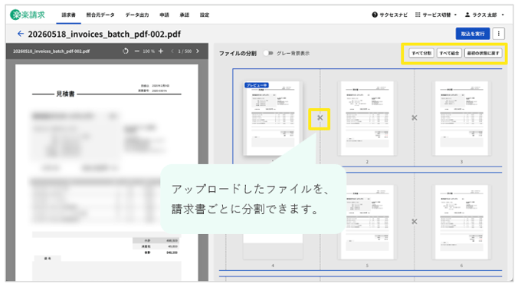Switch to the データ出力 tab
Screen dimensions: 518x287
(136, 15)
